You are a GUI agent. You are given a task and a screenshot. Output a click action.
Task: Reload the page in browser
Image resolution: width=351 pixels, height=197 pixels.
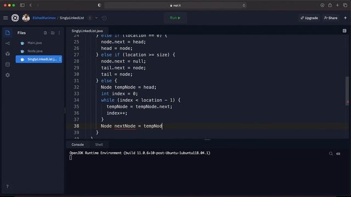[x=244, y=5]
